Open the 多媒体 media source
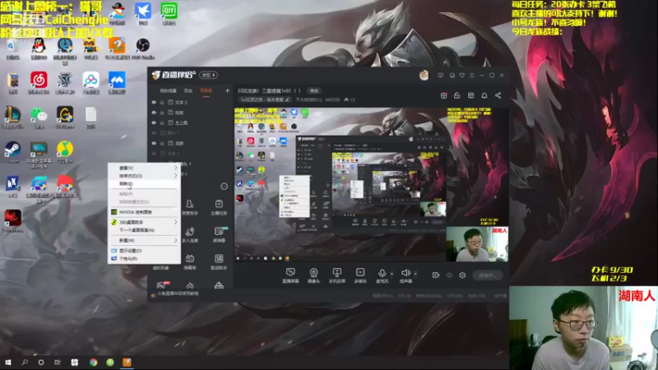Image resolution: width=658 pixels, height=370 pixels. (360, 275)
